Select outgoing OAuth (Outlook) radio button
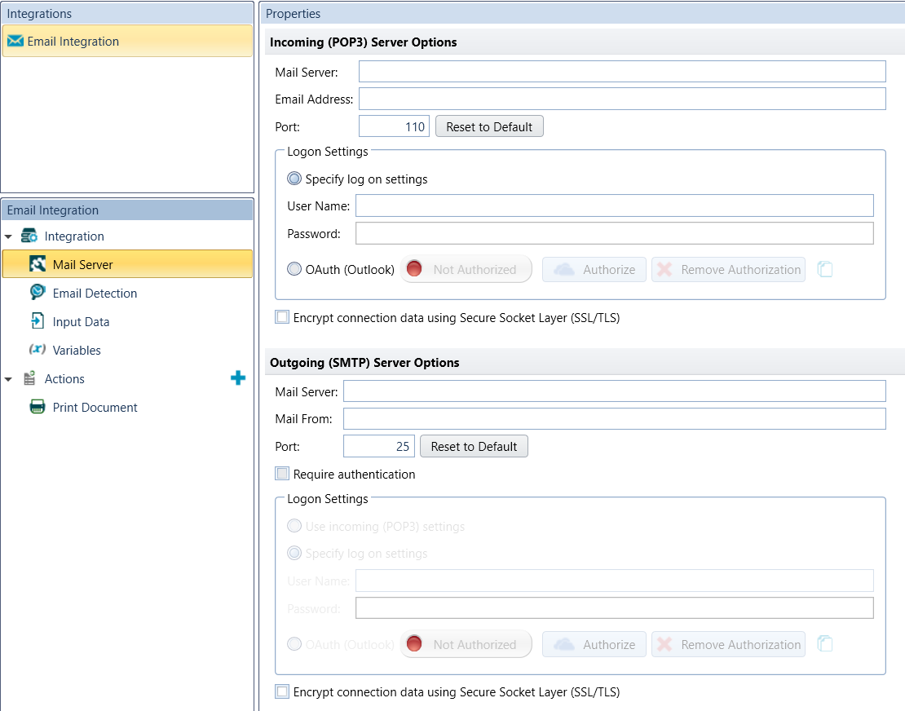 point(294,643)
